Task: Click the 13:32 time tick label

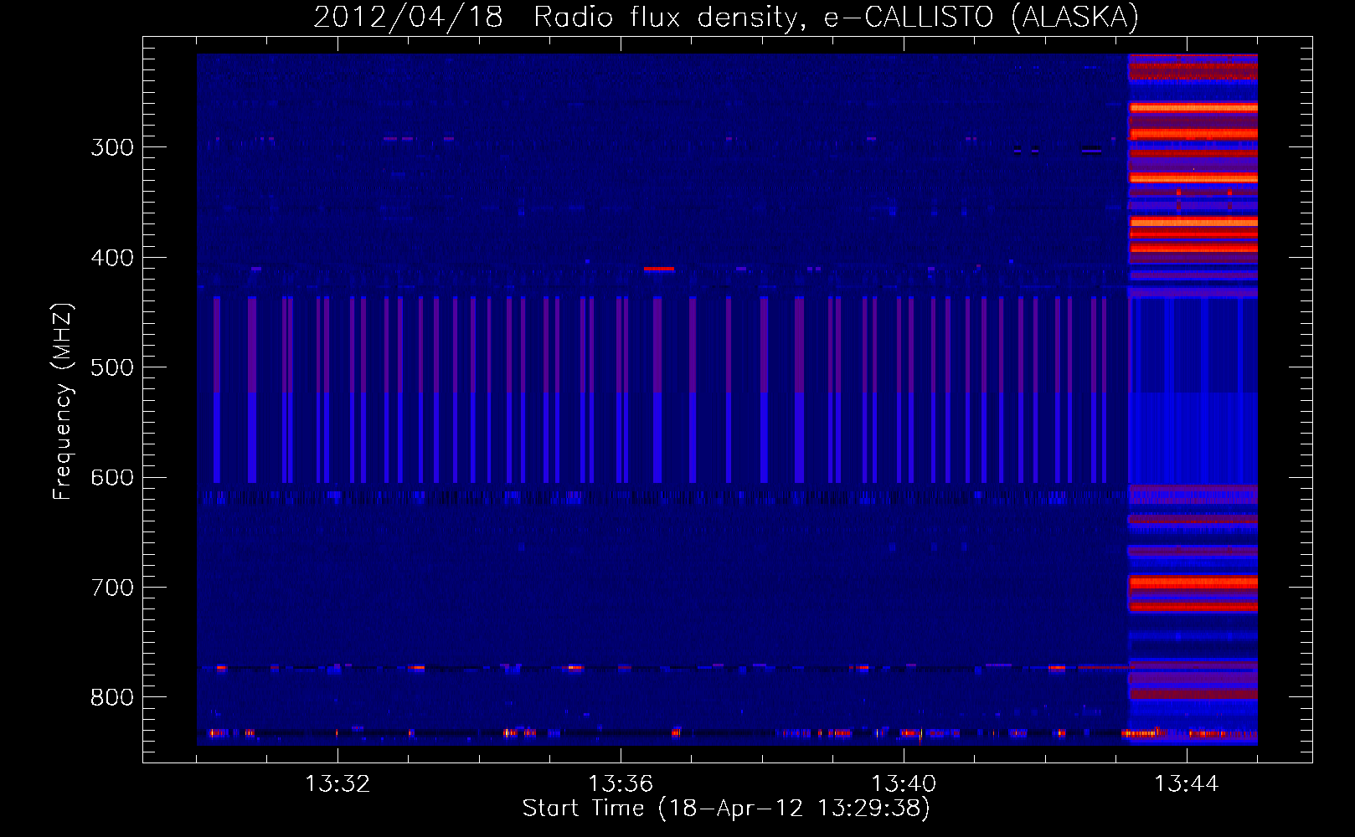Action: (x=337, y=784)
